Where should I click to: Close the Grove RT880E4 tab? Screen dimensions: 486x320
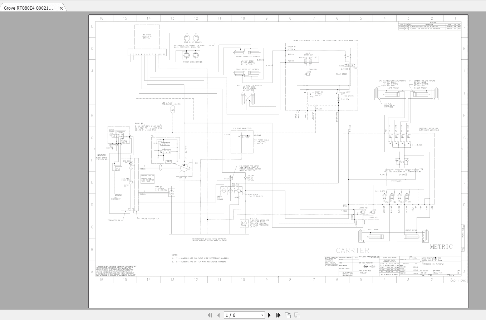point(61,8)
